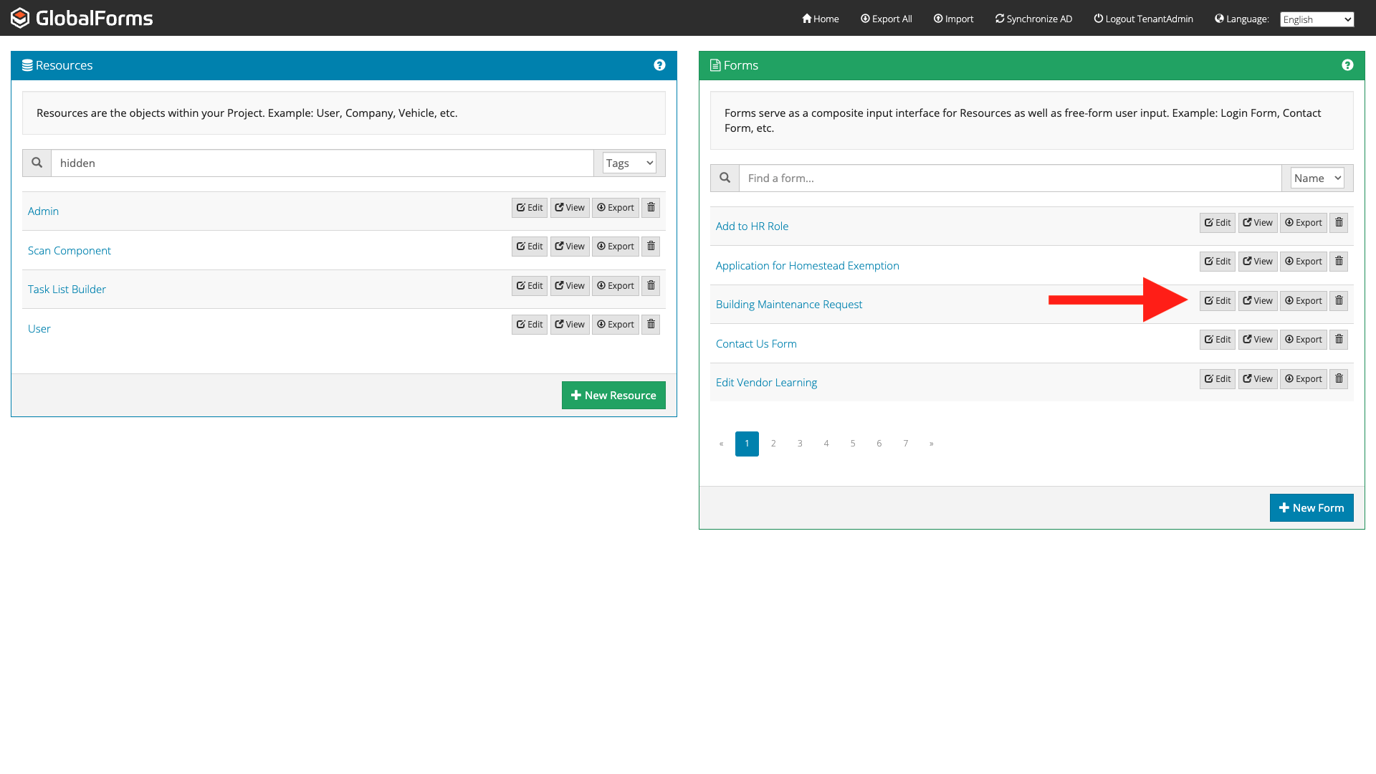1376x774 pixels.
Task: Edit the Building Maintenance Request form
Action: [x=1217, y=301]
